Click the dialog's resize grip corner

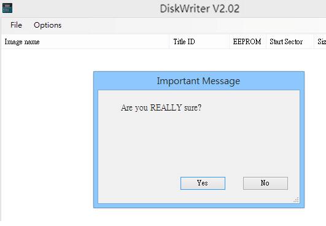coord(296,200)
